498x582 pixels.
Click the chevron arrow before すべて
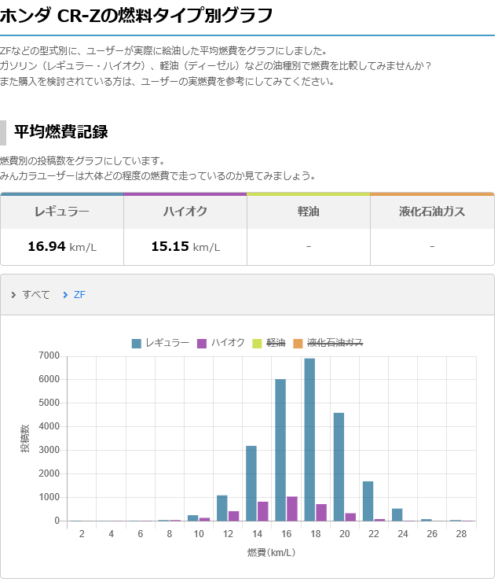tap(14, 295)
